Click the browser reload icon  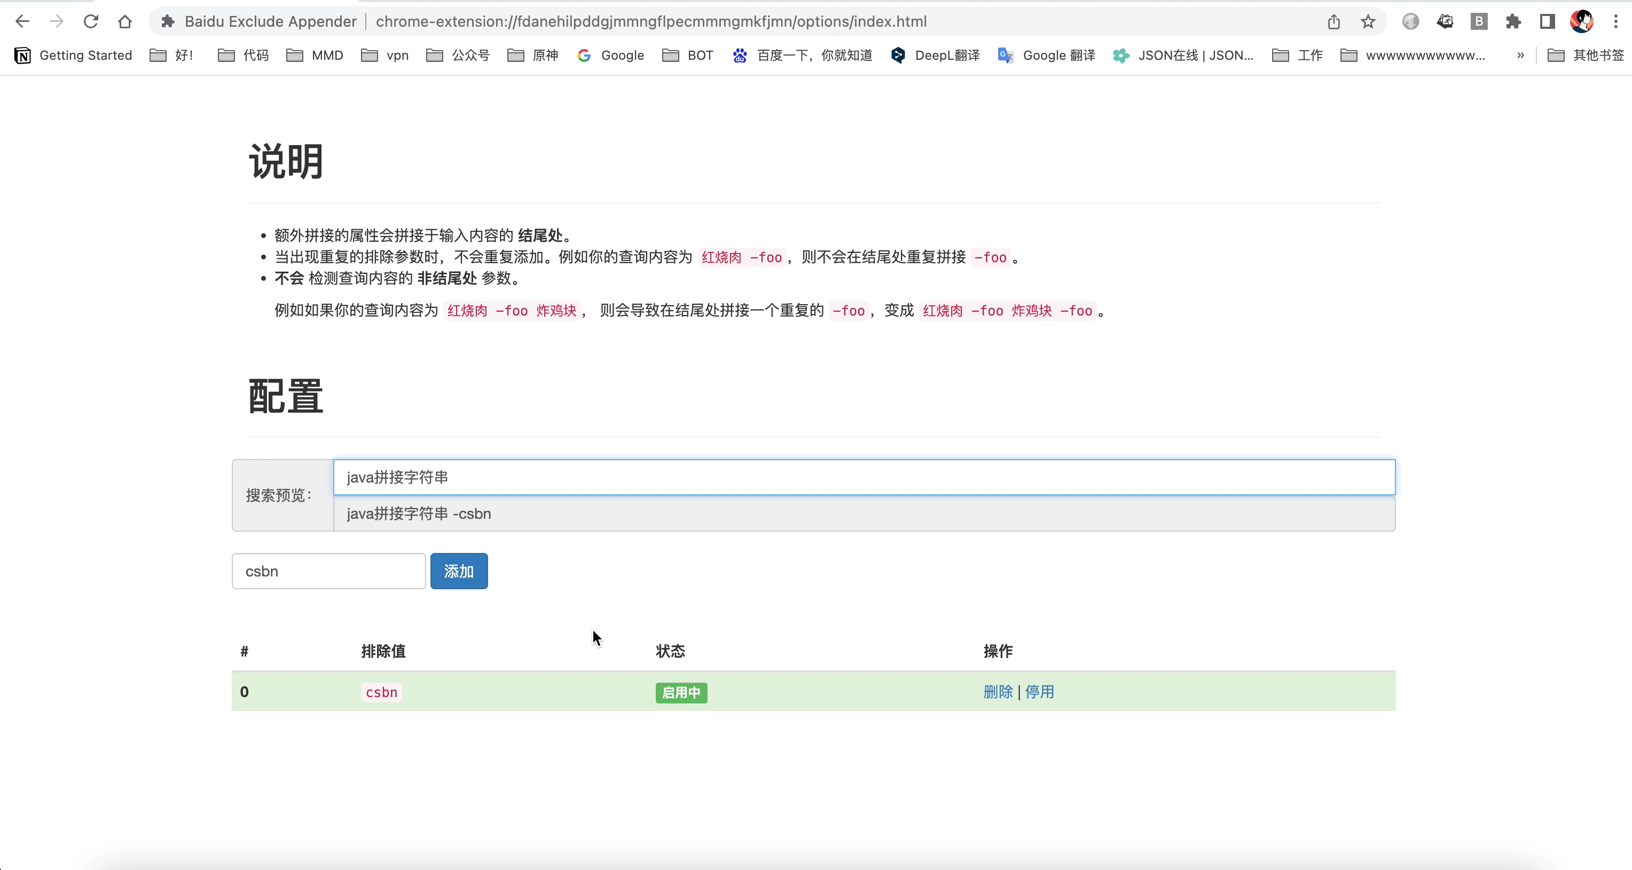point(91,21)
